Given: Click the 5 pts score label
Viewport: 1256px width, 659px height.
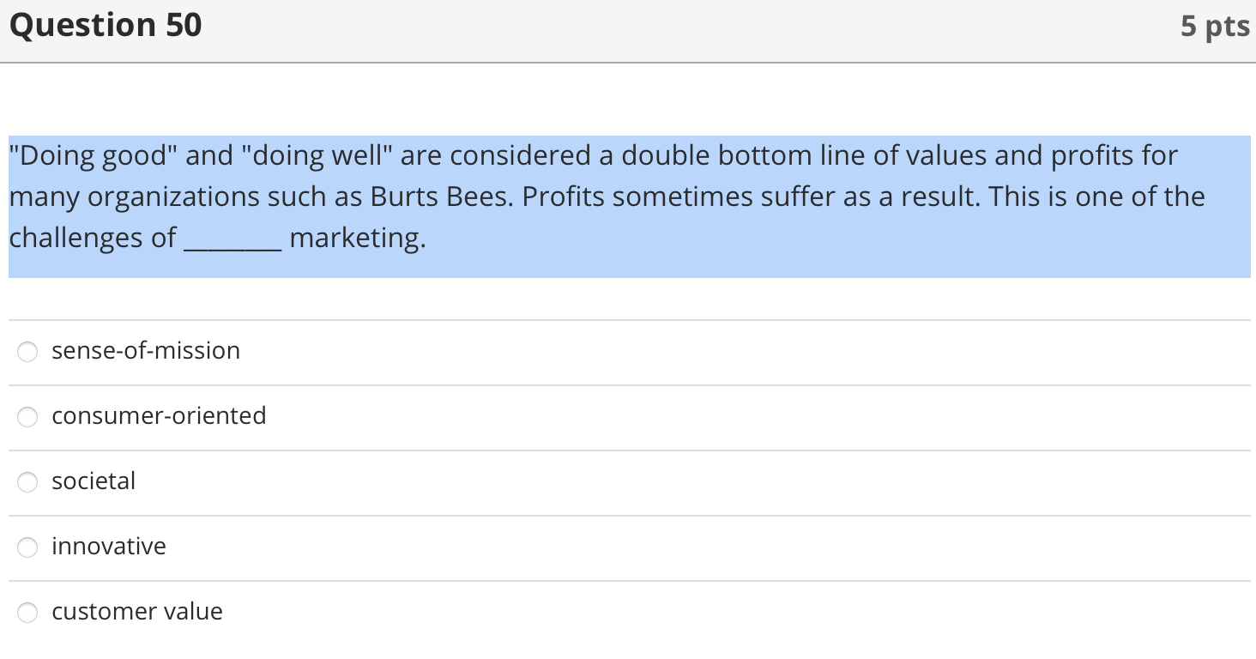Looking at the screenshot, I should pyautogui.click(x=1215, y=27).
